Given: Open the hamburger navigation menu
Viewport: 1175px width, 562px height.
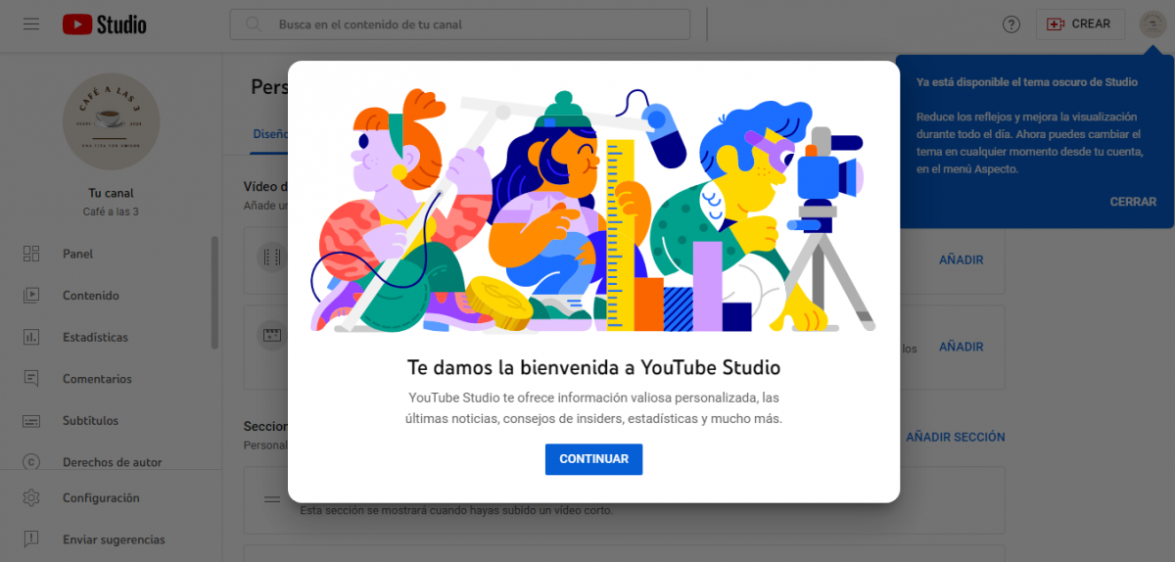Looking at the screenshot, I should pos(31,23).
